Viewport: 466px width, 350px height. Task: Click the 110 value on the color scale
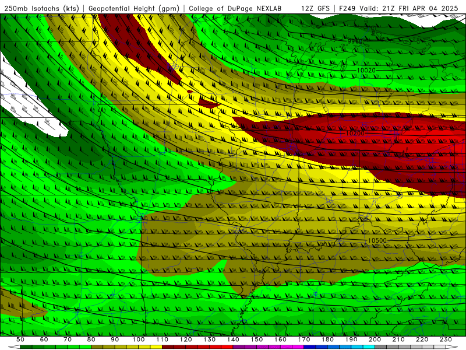click(162, 339)
